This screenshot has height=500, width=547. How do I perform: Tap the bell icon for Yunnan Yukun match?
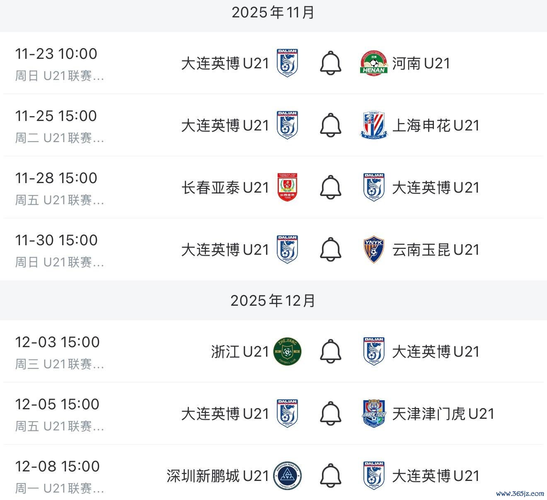330,249
